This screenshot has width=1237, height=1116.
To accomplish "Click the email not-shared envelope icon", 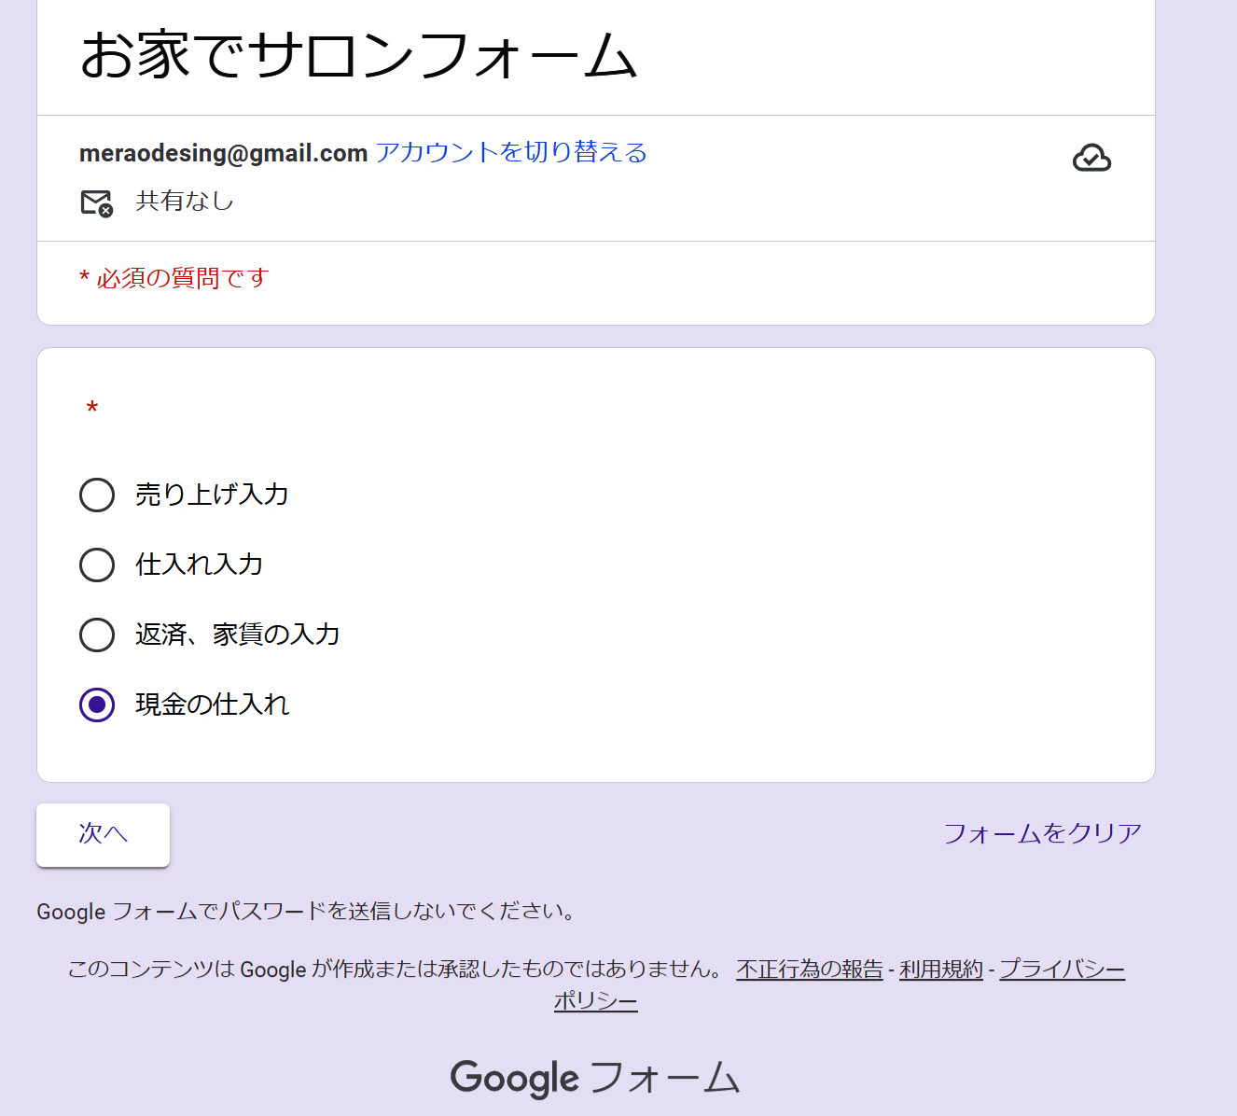I will [96, 202].
